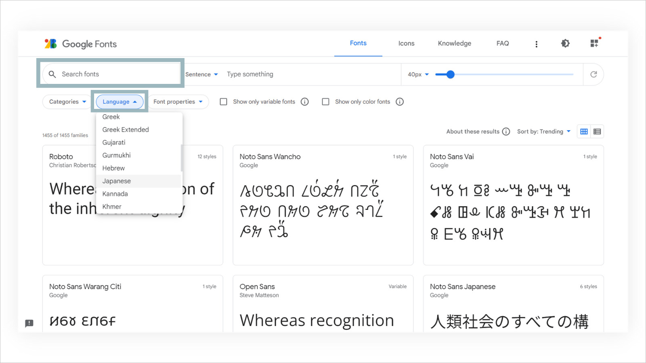The width and height of the screenshot is (646, 363).
Task: Reset preview settings with refresh icon
Action: (x=594, y=74)
